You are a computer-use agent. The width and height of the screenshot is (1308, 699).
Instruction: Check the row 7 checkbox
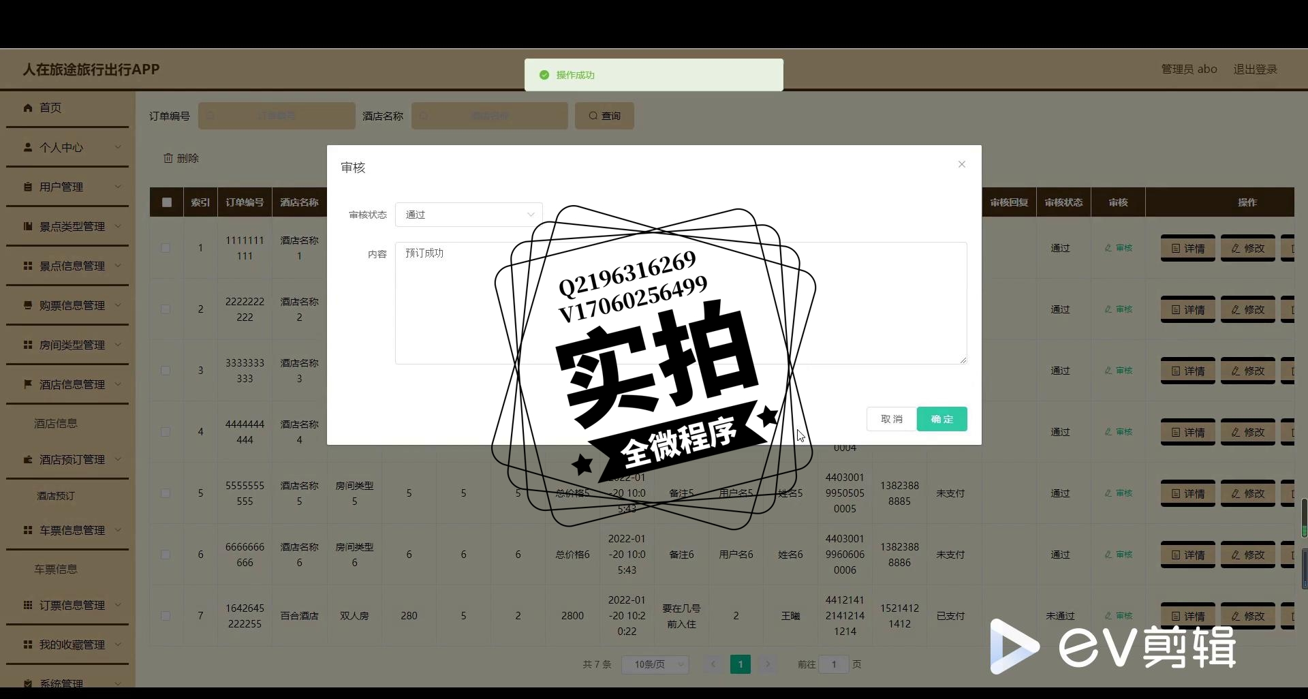click(166, 616)
